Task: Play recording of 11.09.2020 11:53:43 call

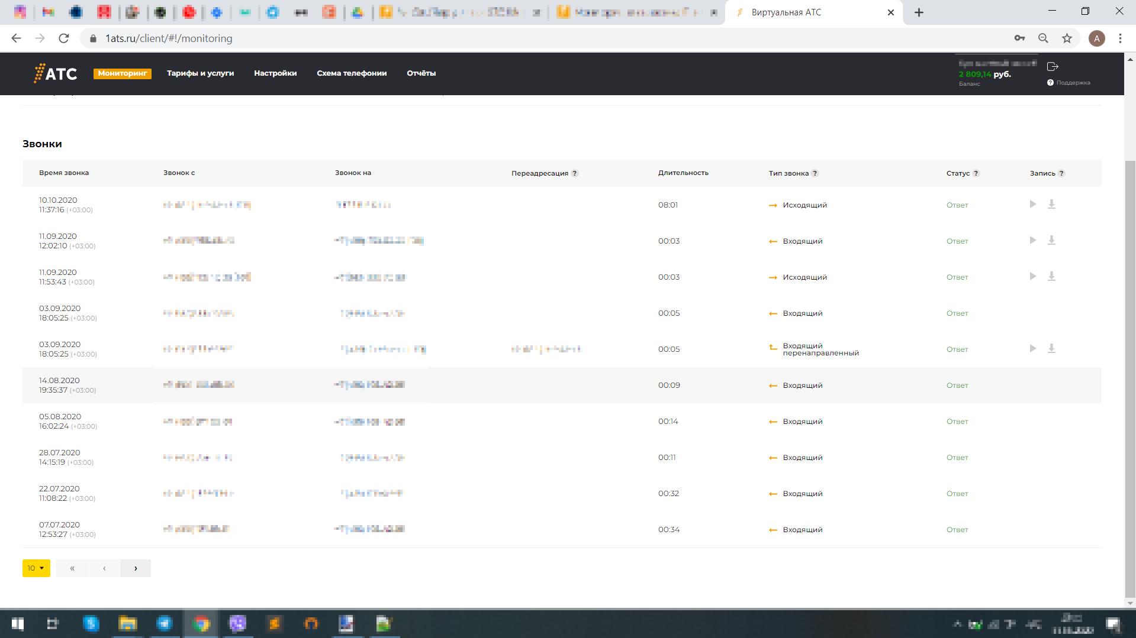Action: point(1032,277)
